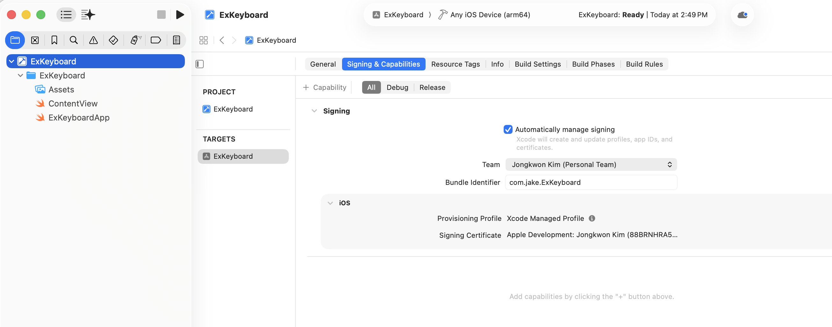This screenshot has width=832, height=327.
Task: Toggle the navigator sidebar list button
Action: point(66,15)
